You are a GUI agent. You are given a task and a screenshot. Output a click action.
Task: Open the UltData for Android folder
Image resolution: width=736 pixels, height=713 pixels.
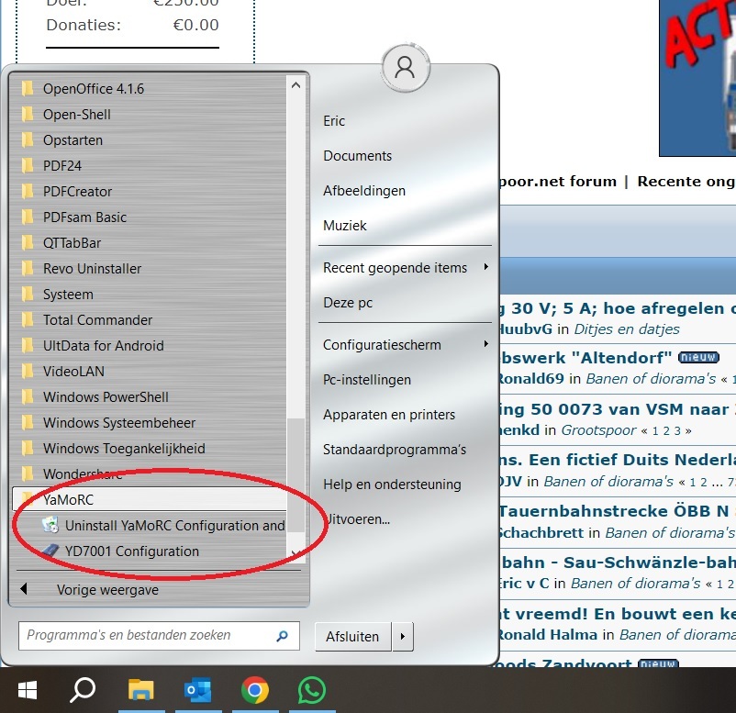click(x=150, y=345)
